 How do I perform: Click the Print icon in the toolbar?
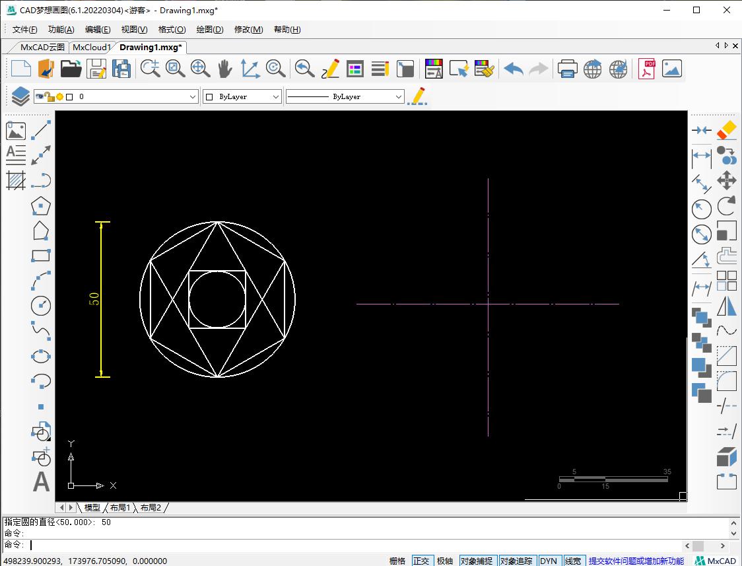tap(567, 68)
